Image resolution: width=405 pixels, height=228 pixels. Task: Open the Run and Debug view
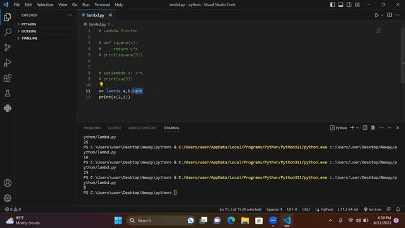[8, 63]
